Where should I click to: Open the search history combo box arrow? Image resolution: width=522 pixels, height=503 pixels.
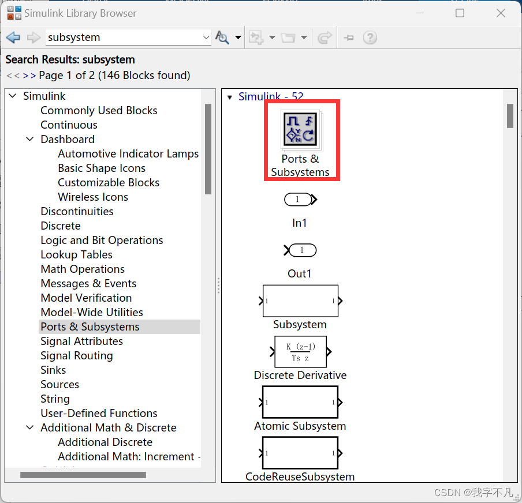click(206, 37)
